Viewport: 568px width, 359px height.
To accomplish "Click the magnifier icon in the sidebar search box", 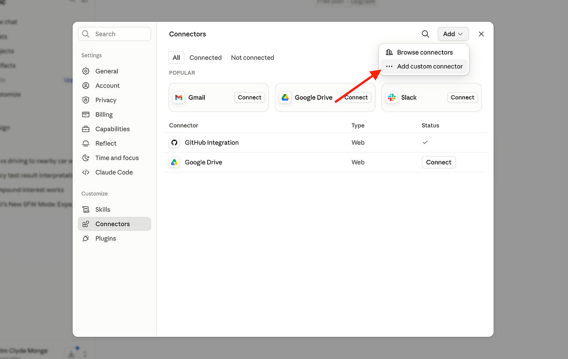I will click(86, 34).
